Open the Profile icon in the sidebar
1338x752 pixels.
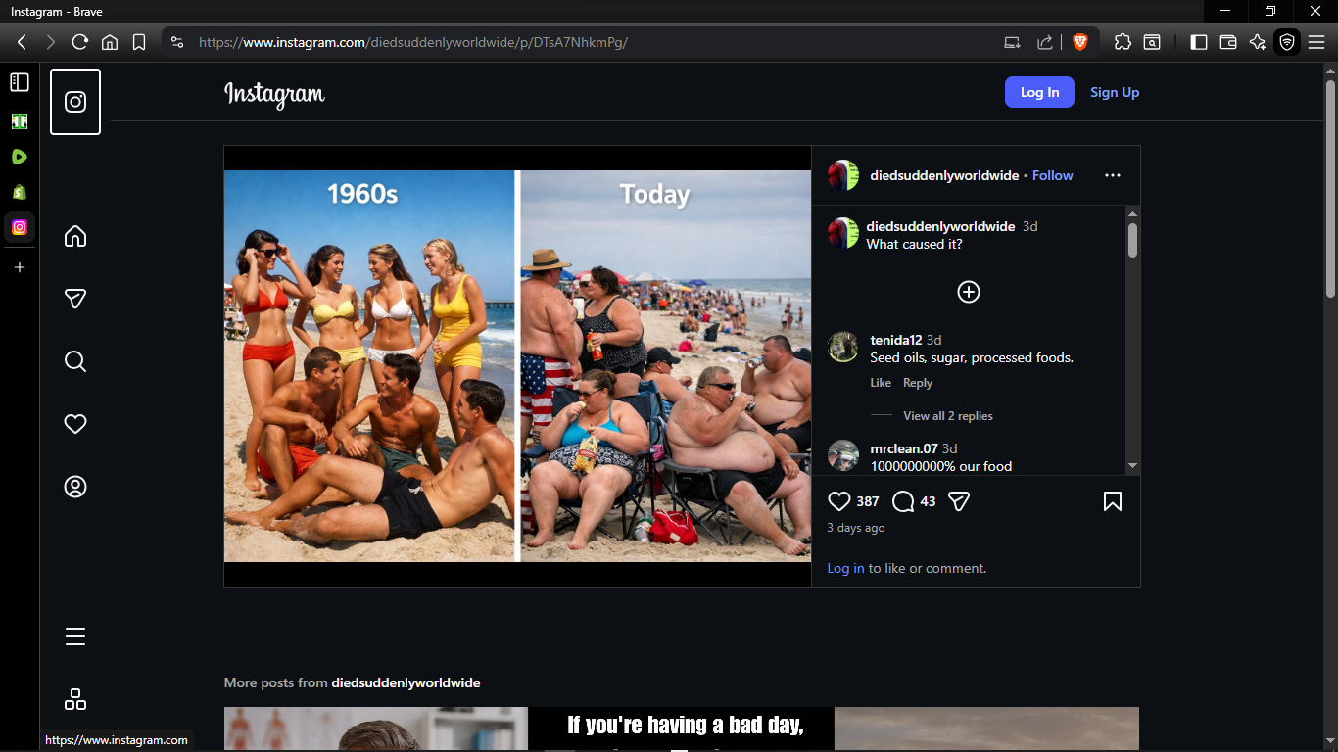click(75, 487)
